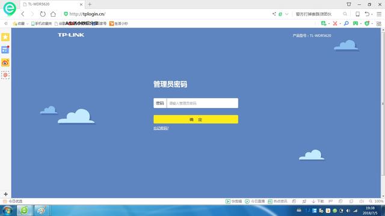Open the status bar item at bottom left

click(13, 201)
